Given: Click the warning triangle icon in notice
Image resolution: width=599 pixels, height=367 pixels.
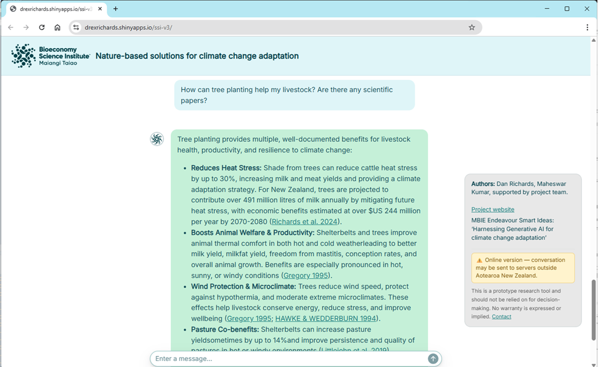Looking at the screenshot, I should click(479, 260).
